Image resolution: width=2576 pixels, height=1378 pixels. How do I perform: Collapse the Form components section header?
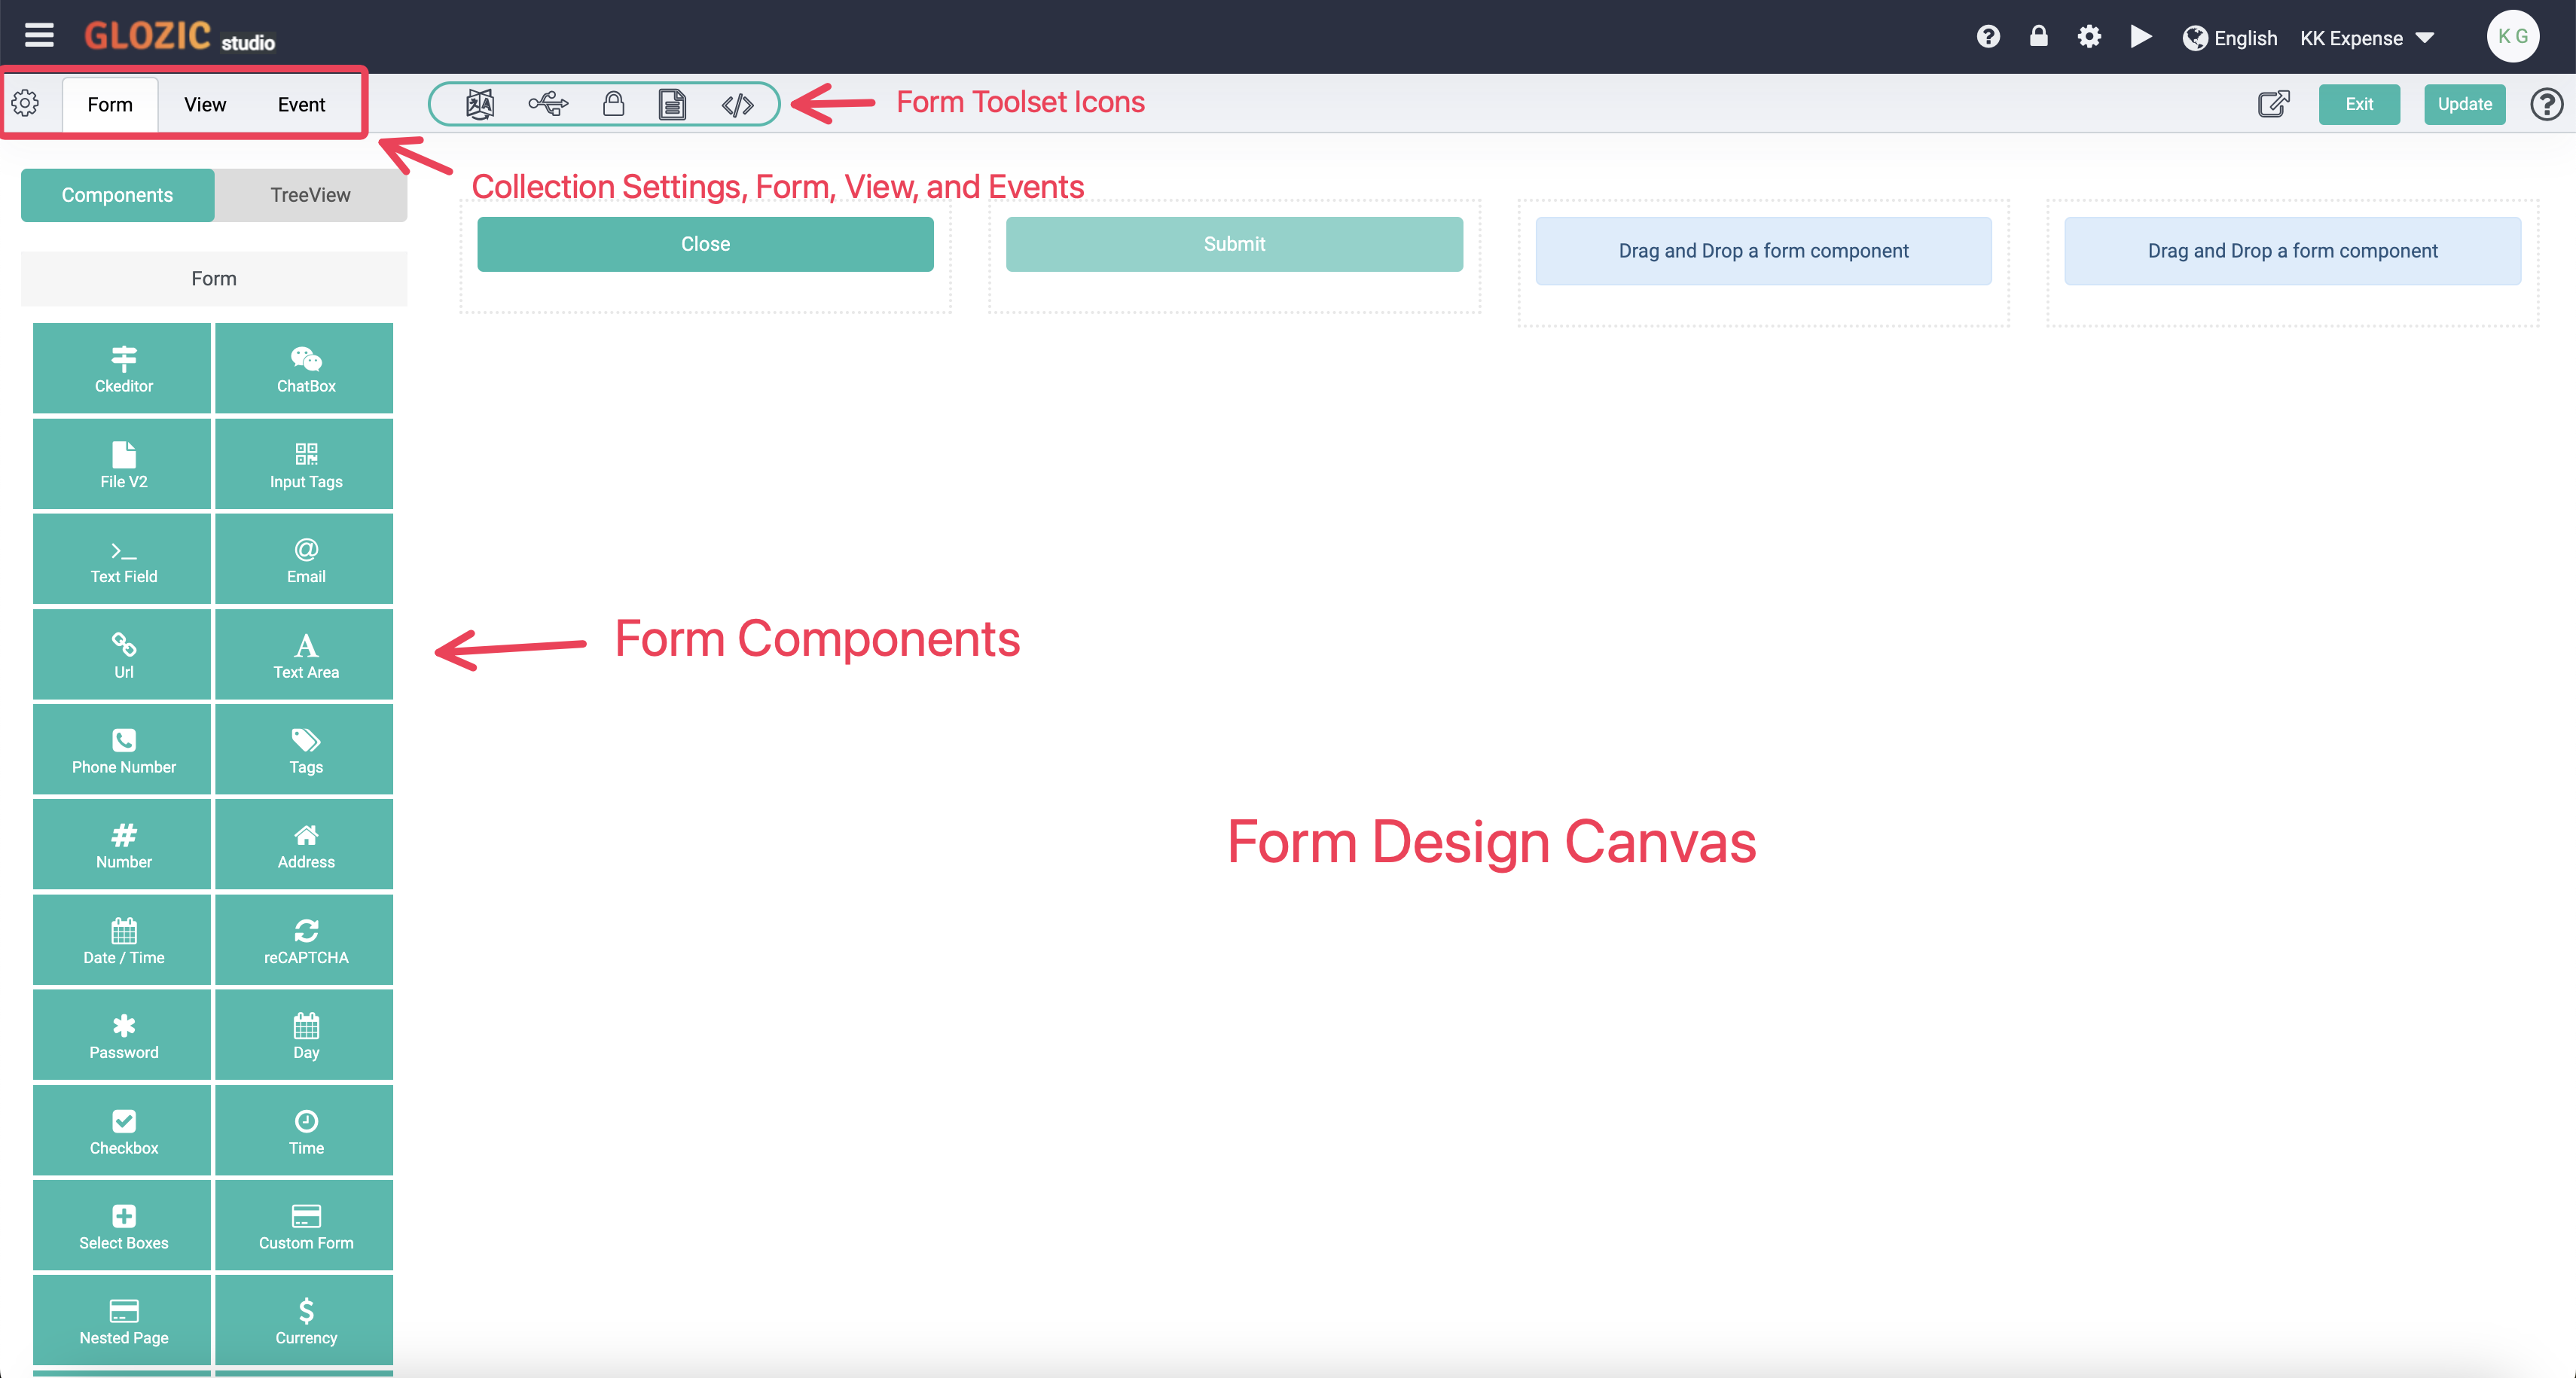pos(214,278)
